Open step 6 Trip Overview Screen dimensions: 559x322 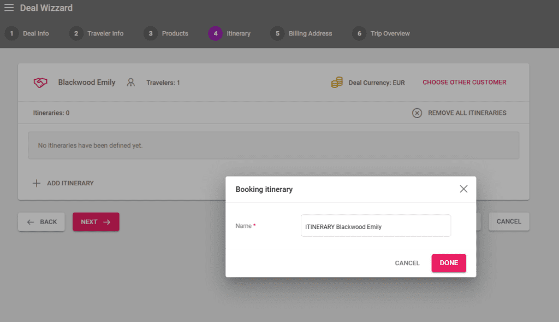(x=381, y=33)
